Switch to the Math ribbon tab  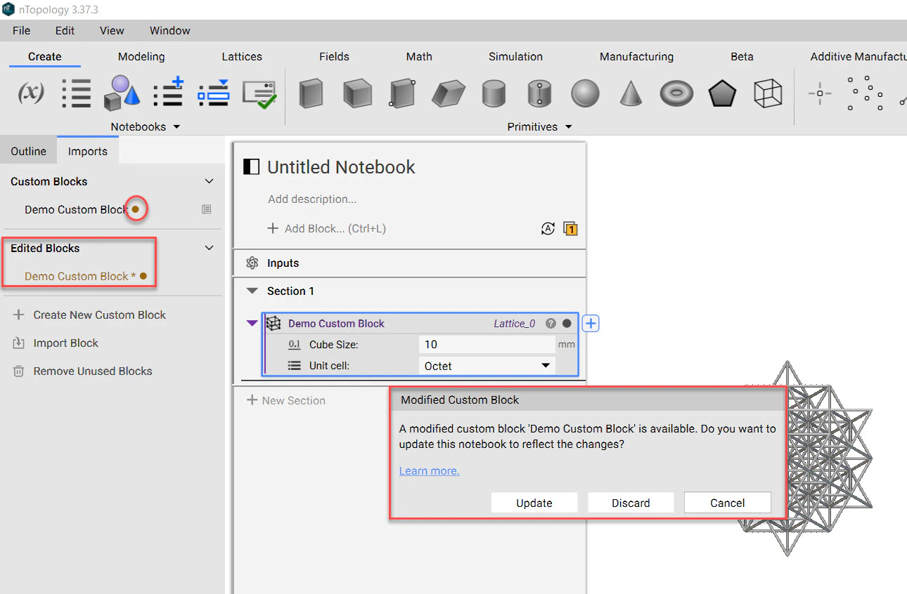[419, 56]
